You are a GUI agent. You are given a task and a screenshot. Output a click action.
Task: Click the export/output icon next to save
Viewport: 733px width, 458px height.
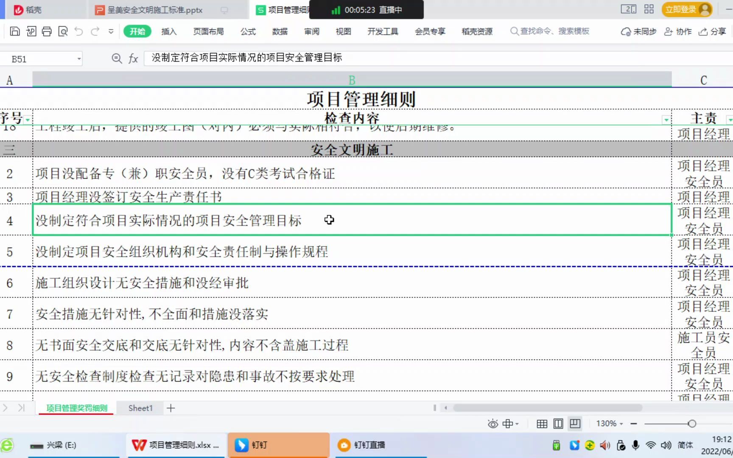click(x=31, y=31)
